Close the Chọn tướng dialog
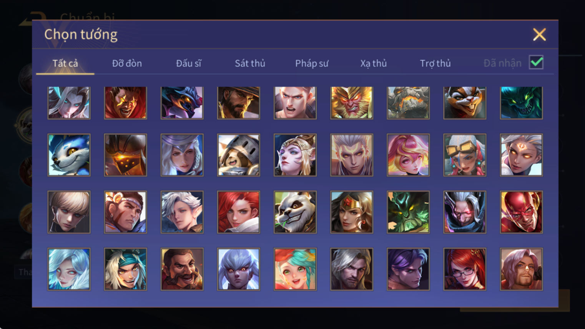Screen dimensions: 585x329 539,35
